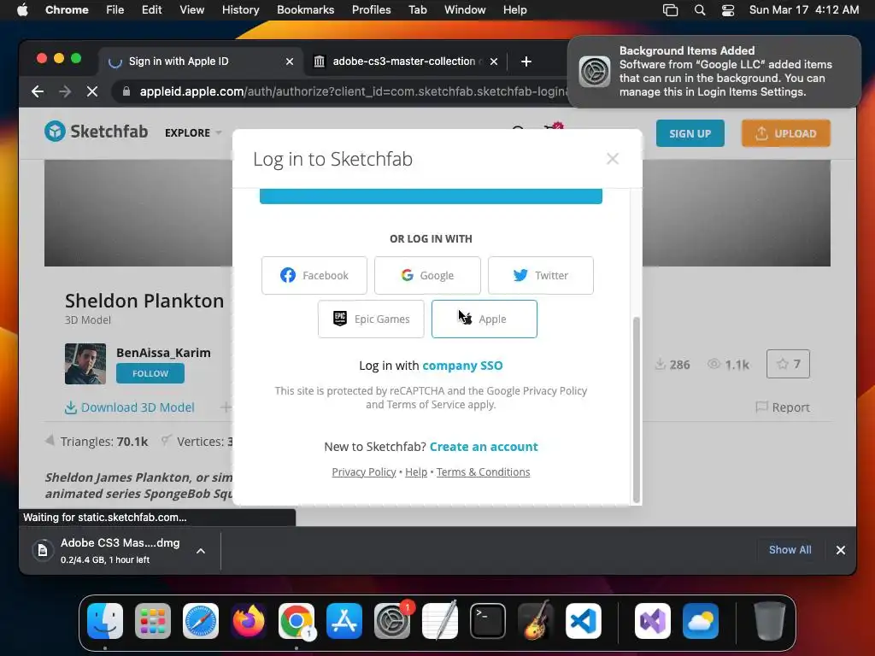This screenshot has height=656, width=875.
Task: Click the lock icon in address bar
Action: click(x=126, y=91)
